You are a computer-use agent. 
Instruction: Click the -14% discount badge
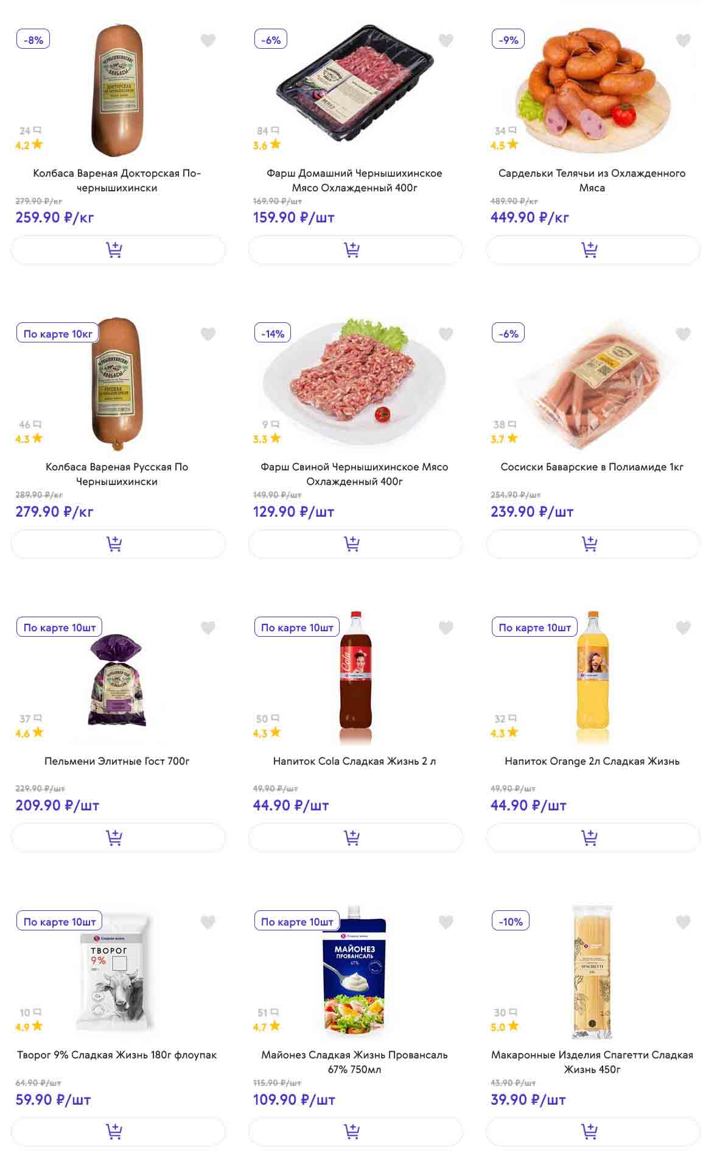(273, 334)
